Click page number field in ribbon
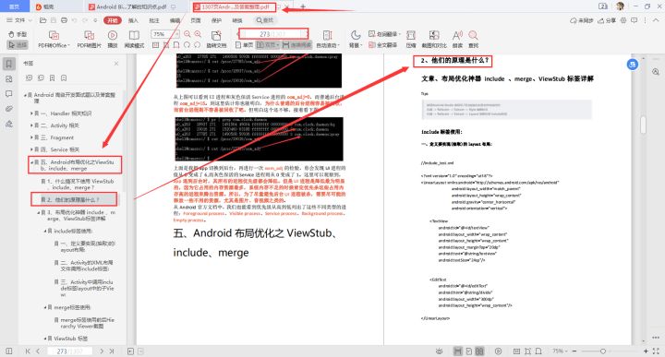Viewport: 665px width, 357px height. point(273,34)
